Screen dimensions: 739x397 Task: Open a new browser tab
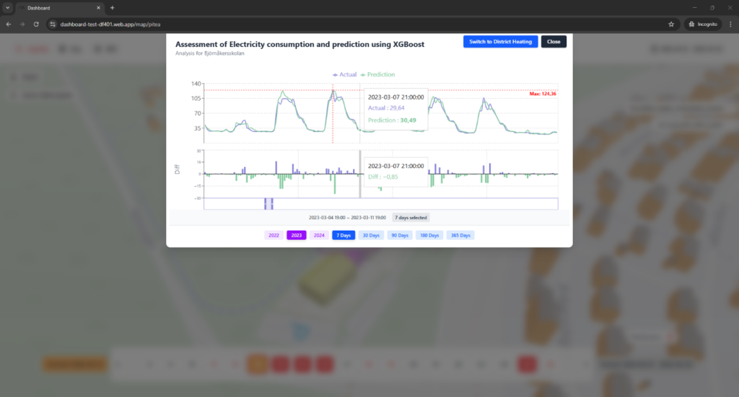click(x=112, y=8)
